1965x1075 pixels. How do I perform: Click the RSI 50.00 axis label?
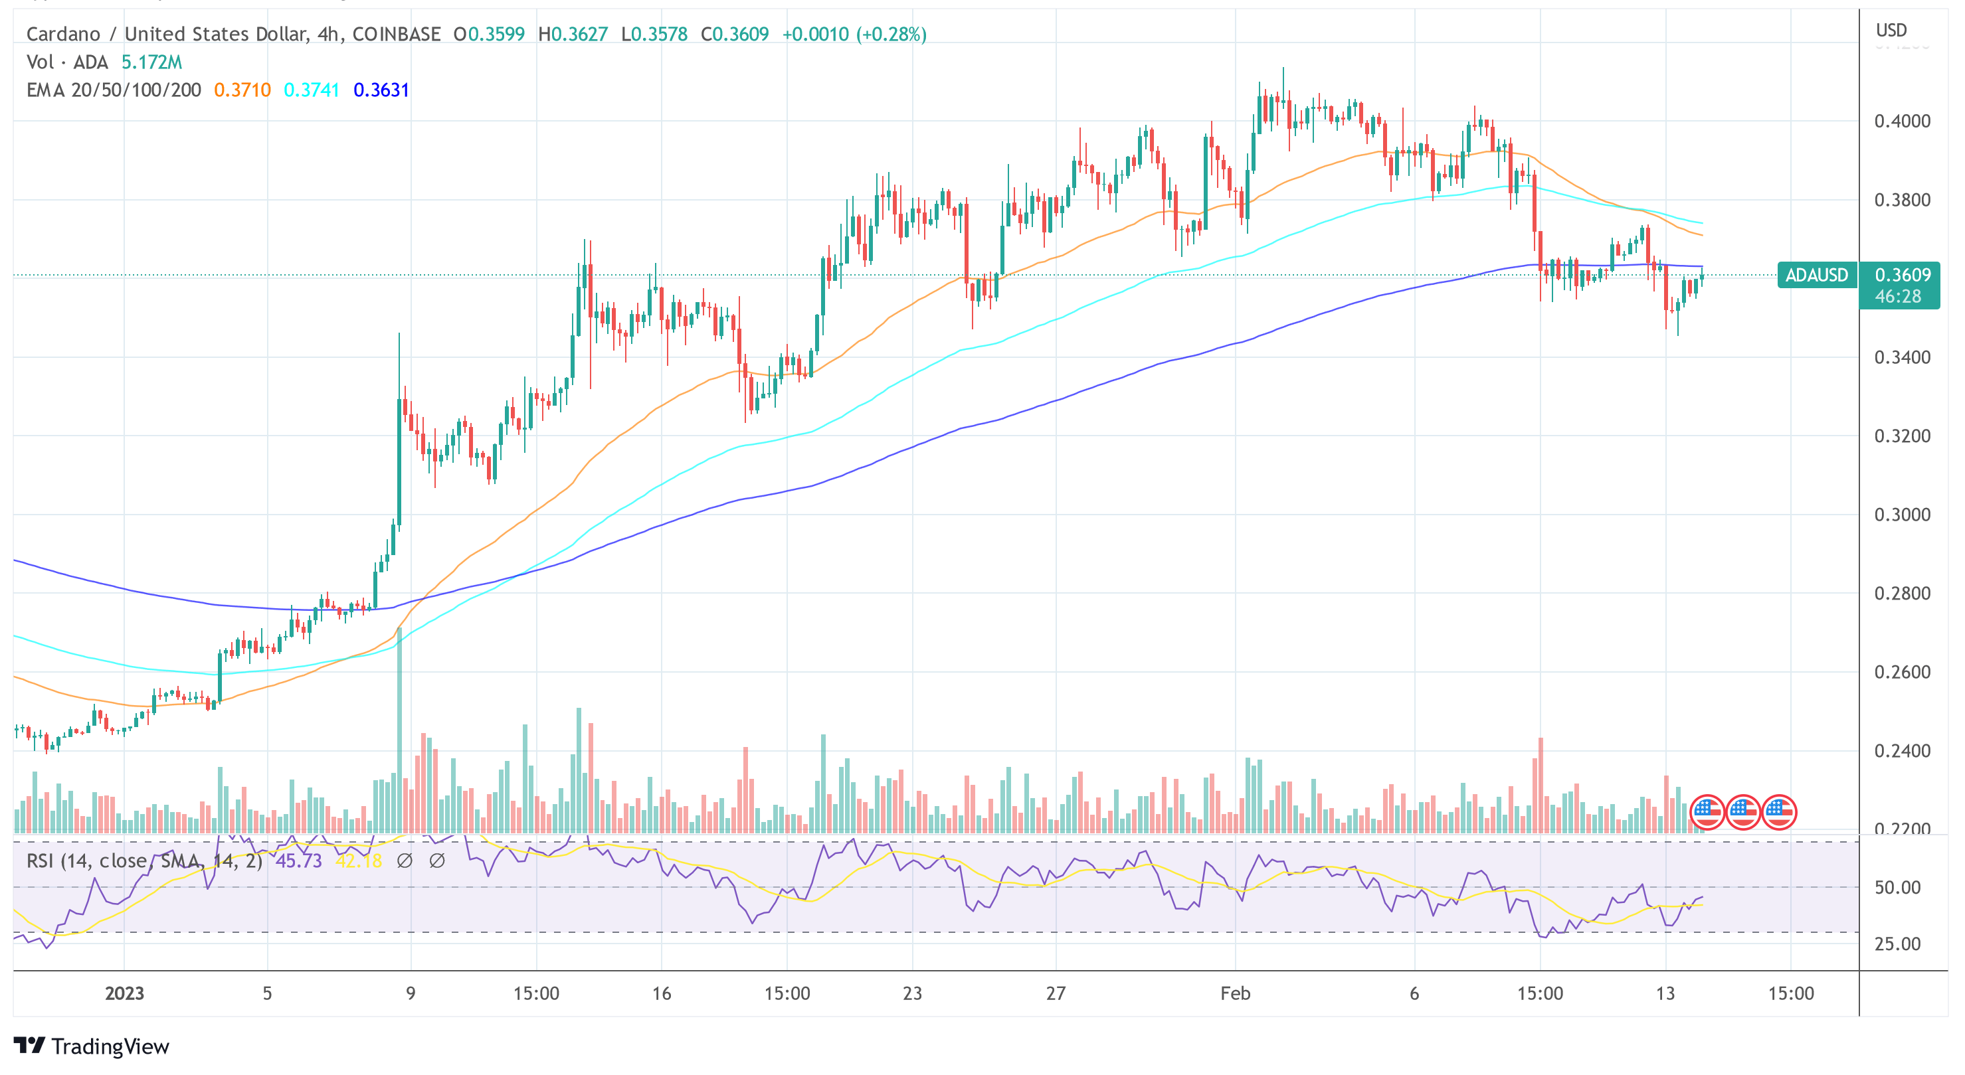tap(1898, 888)
